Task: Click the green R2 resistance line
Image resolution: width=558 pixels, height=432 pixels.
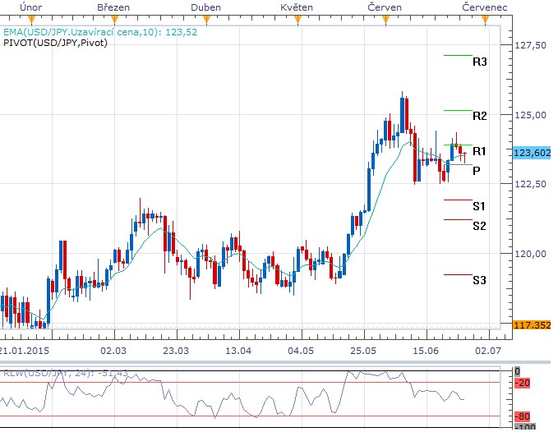Action: 458,111
